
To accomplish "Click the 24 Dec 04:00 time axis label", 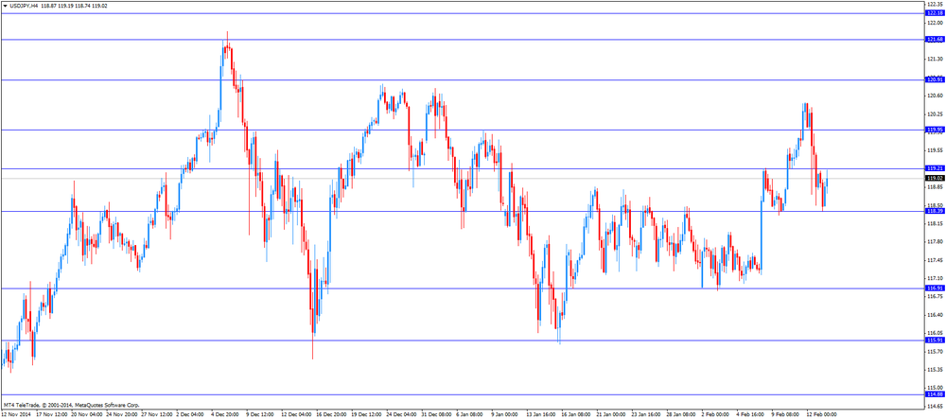I will [401, 415].
